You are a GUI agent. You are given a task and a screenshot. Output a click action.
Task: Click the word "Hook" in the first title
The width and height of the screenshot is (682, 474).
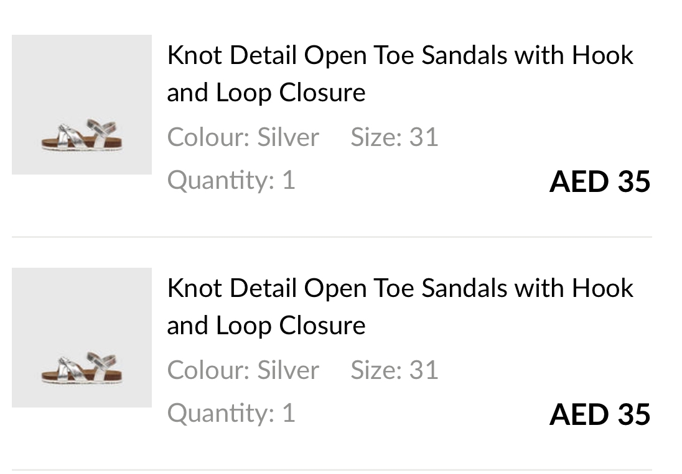602,55
